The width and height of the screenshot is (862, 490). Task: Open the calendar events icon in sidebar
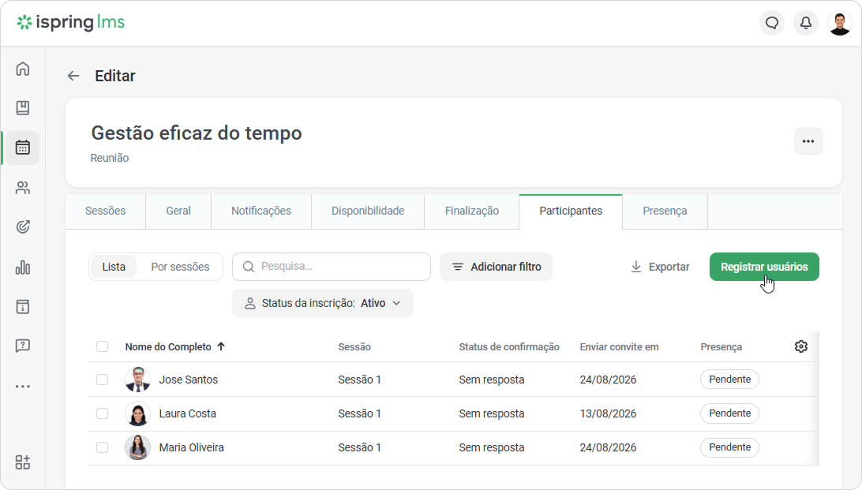23,148
